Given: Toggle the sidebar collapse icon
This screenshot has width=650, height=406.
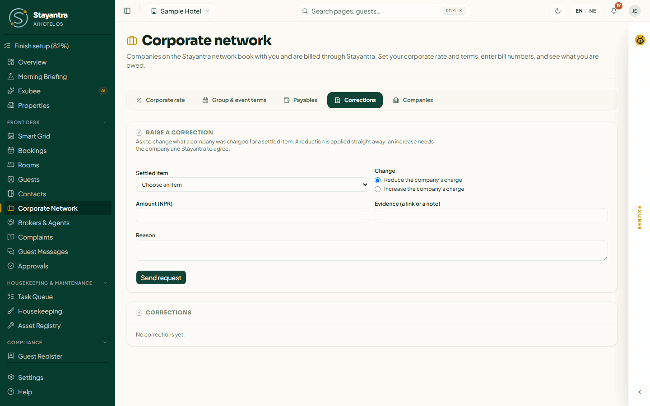Looking at the screenshot, I should (x=127, y=11).
